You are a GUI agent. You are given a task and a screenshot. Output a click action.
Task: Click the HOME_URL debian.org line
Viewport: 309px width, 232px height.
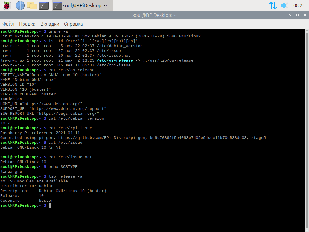pos(41,104)
